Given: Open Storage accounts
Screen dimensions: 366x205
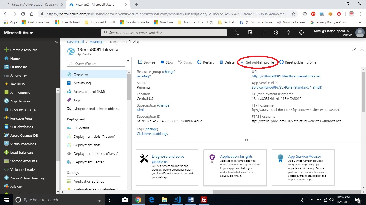Looking at the screenshot, I should 20,161.
